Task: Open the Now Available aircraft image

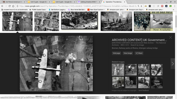Action: (162, 21)
